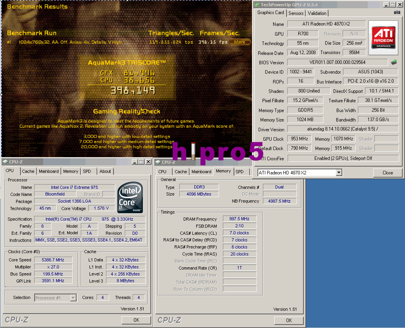Click the BIOS save chip icon in GPU-Z

(394, 62)
